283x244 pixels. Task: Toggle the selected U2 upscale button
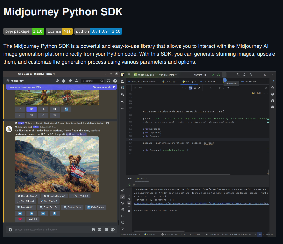[32, 109]
